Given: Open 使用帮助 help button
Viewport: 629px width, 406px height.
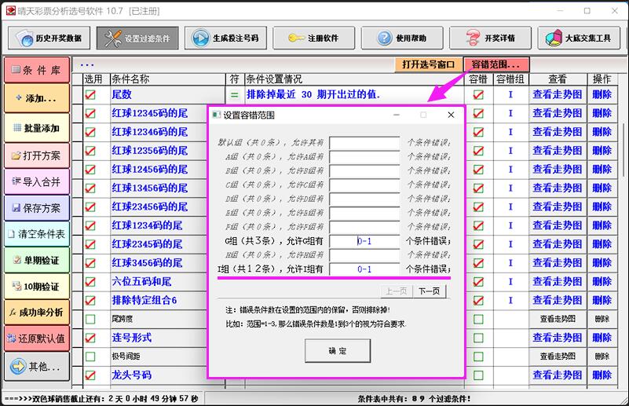Looking at the screenshot, I should [402, 38].
